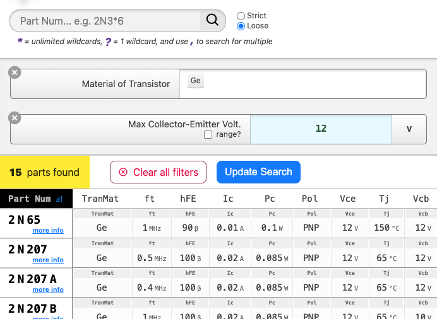Remove the Max Collector-Emitter Volt filter
437x319 pixels.
click(x=15, y=118)
